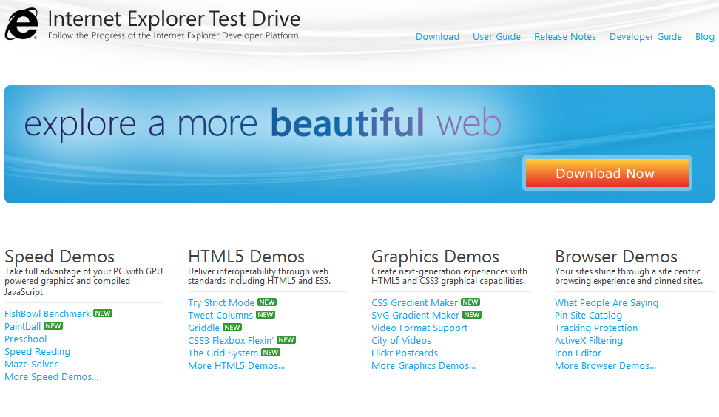Launch the City of Videos demo
The height and width of the screenshot is (417, 719).
pos(401,340)
